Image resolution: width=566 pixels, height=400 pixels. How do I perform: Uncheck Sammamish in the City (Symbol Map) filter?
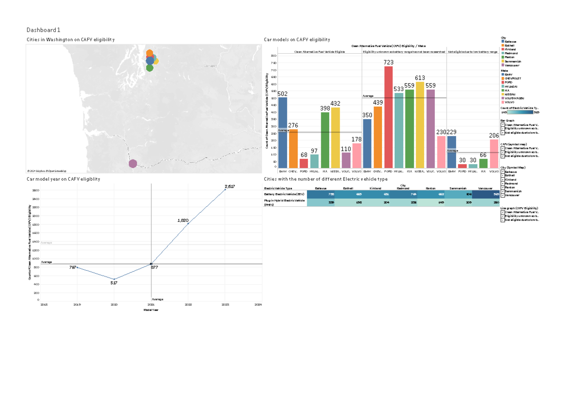(x=503, y=192)
